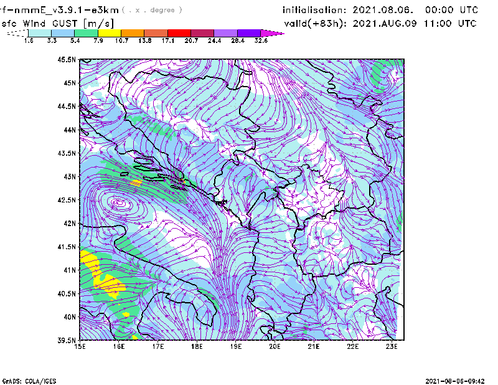
Task: Select the red 17.1–20.7 legend swatch
Action: coord(179,33)
